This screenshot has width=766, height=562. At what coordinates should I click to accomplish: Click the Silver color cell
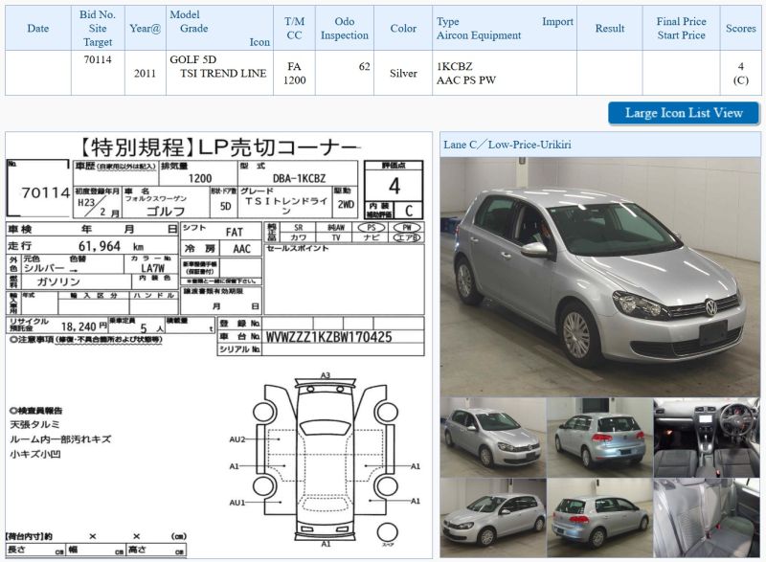(403, 73)
